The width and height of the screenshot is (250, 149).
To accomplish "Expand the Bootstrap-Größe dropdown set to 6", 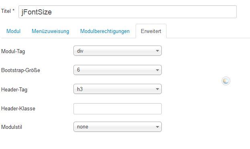I will (x=118, y=70).
